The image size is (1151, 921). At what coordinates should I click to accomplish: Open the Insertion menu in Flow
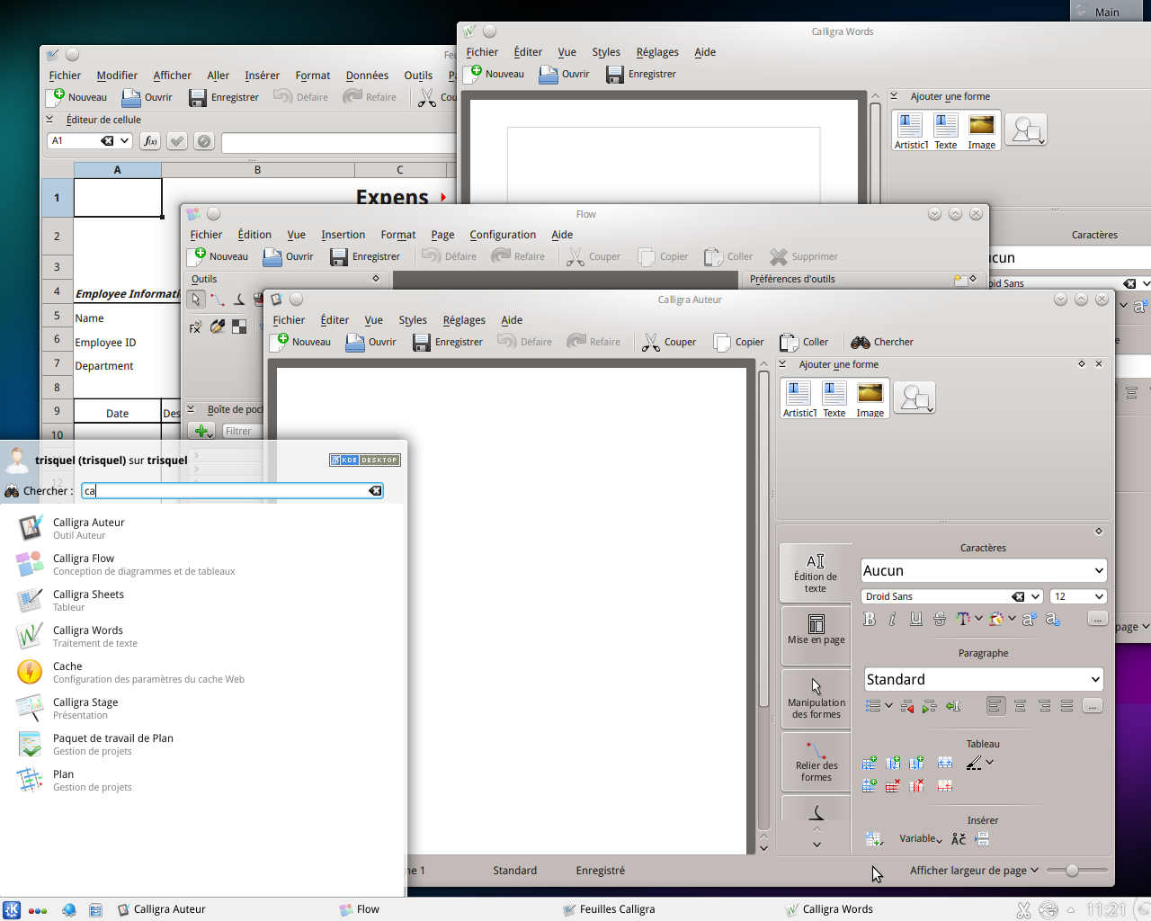[344, 235]
